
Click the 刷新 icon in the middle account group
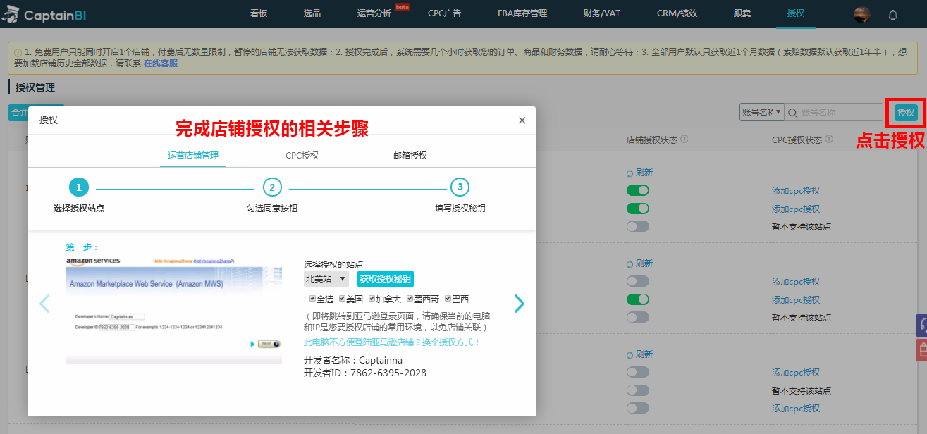(630, 263)
